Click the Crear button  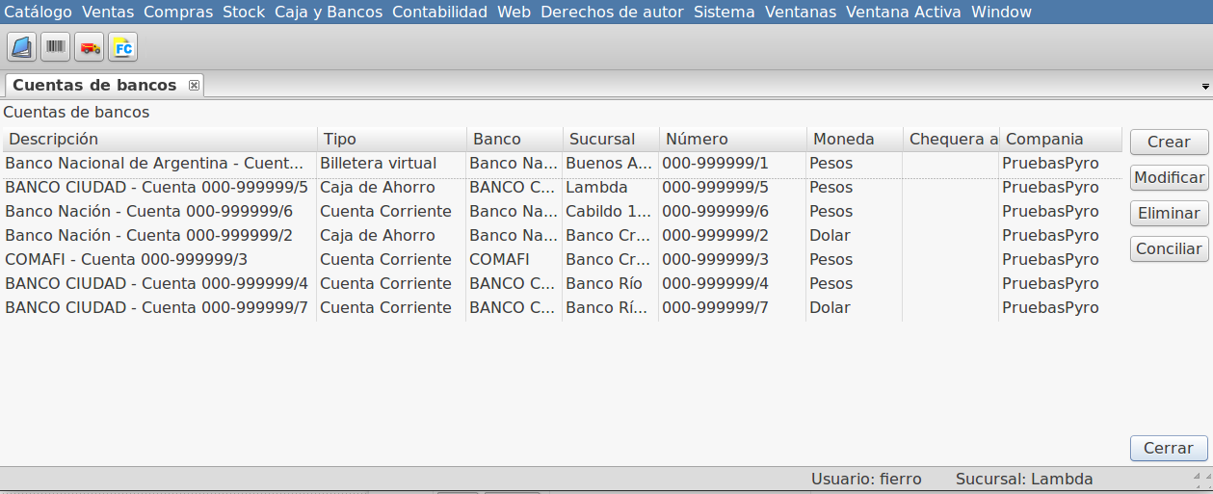pos(1169,142)
